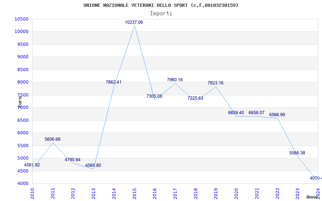The image size is (322, 201).
Task: Click the 7823.16 data label
Action: coord(215,83)
